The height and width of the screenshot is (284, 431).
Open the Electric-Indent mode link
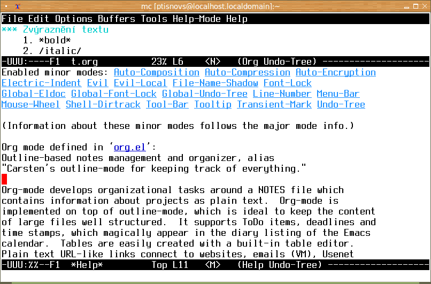coord(42,83)
